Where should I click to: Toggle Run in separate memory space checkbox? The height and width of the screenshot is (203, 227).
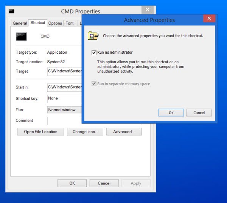tap(94, 84)
